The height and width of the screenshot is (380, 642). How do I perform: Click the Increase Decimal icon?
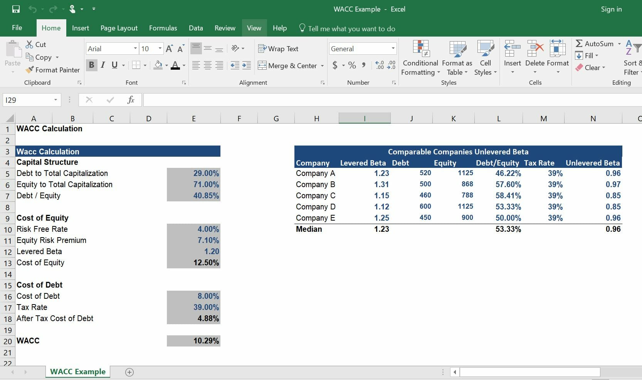(379, 65)
